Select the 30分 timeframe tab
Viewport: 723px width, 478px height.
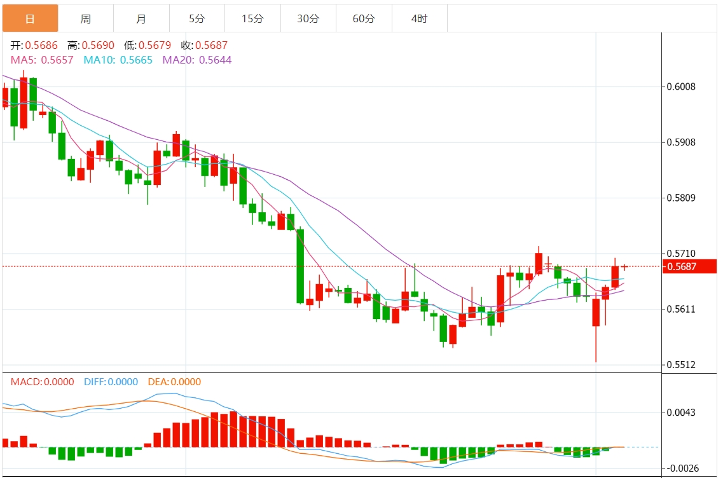click(308, 18)
